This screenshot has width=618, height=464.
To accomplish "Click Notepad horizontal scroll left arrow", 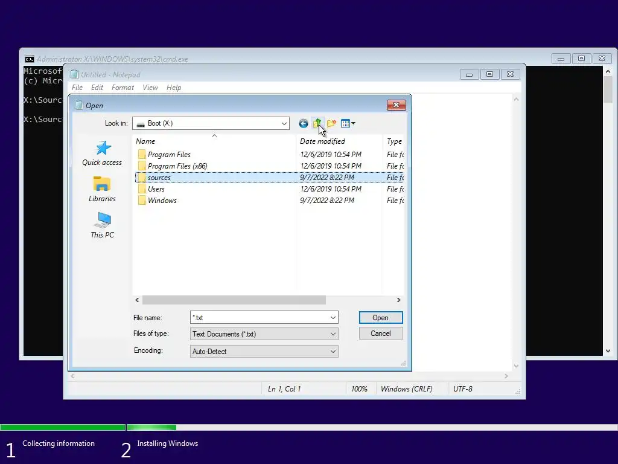I will click(x=72, y=376).
